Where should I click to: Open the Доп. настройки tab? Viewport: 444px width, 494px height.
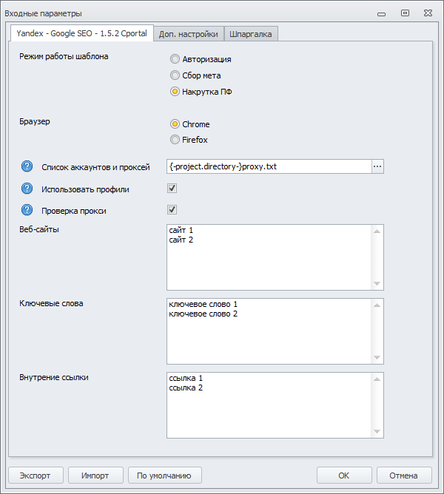tap(188, 34)
